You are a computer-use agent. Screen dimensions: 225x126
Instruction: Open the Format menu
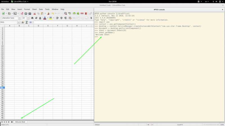tap(27, 9)
